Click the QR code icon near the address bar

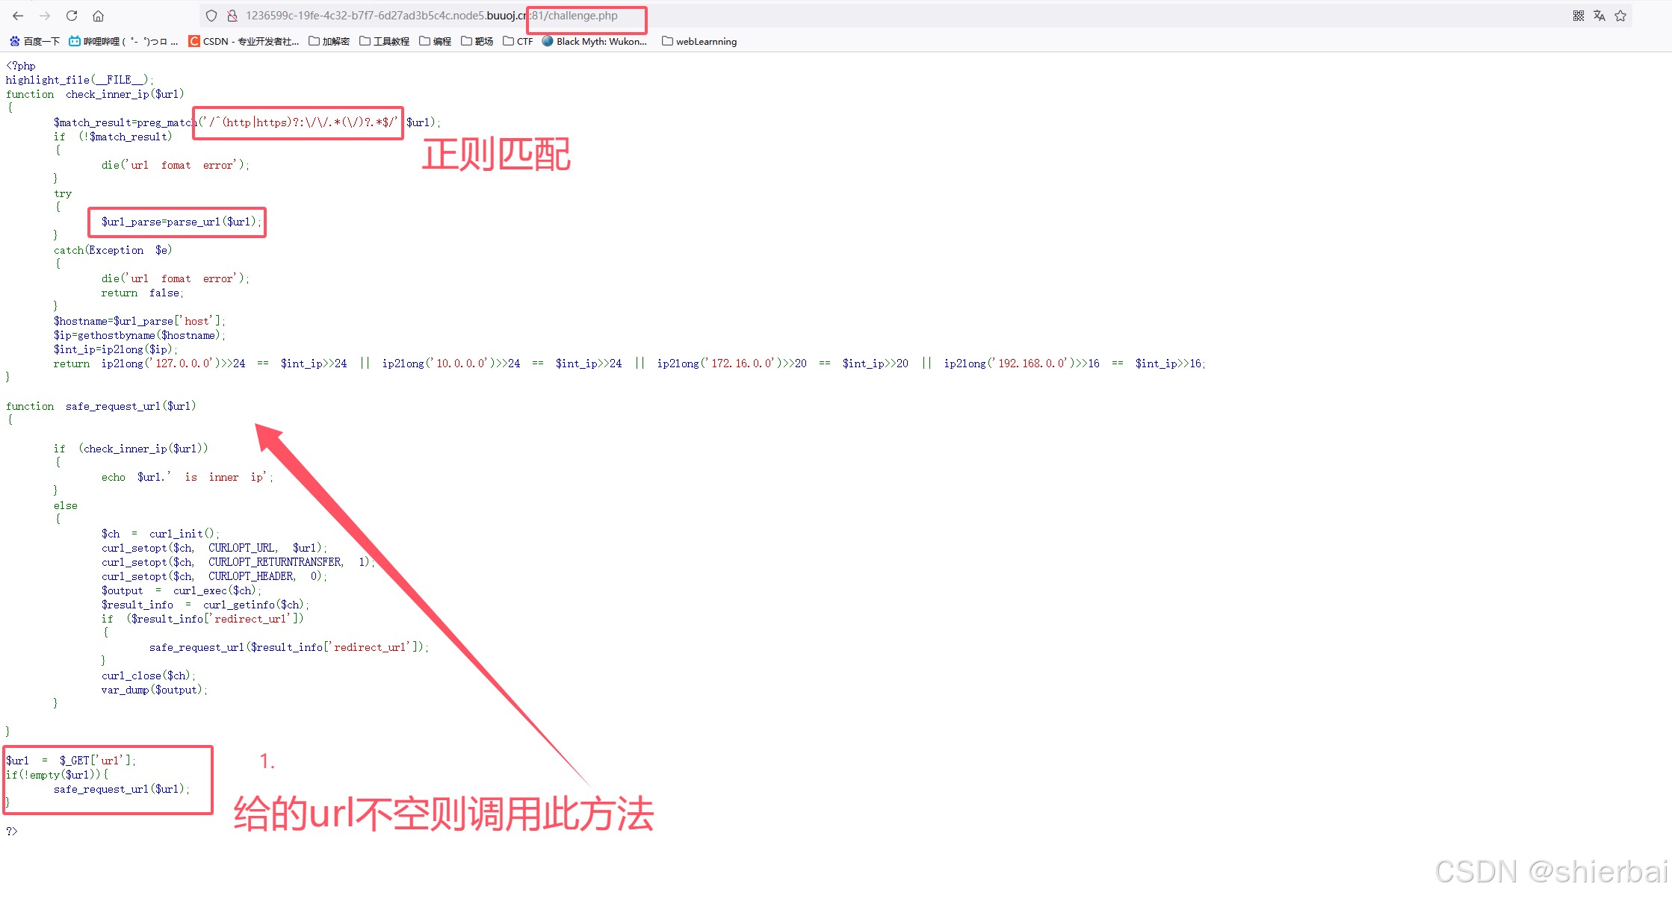[x=1578, y=15]
